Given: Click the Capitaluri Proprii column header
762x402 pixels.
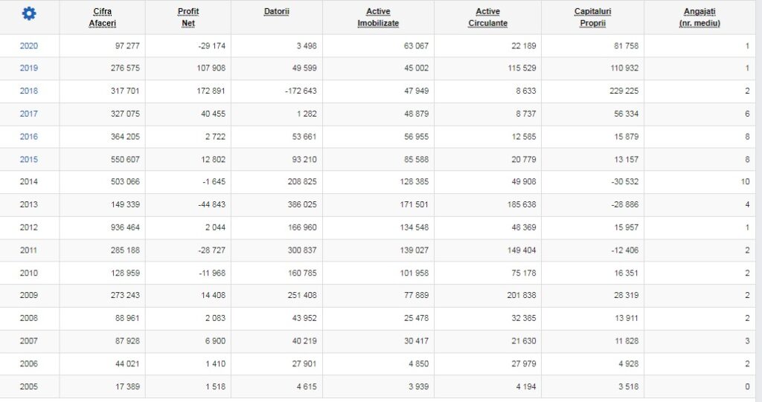Looking at the screenshot, I should (x=593, y=17).
